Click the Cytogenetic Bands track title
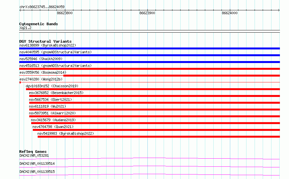This screenshot has width=289, height=179. click(x=39, y=24)
